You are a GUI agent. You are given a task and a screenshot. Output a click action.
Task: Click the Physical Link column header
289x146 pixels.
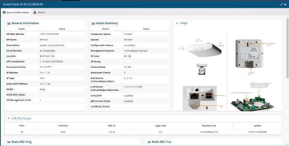209,126
